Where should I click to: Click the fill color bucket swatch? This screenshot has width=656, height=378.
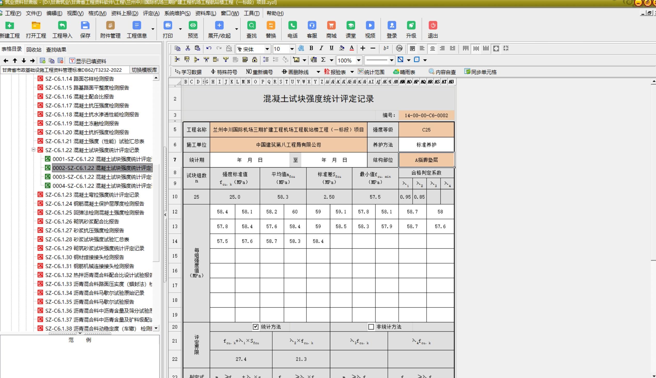click(342, 48)
